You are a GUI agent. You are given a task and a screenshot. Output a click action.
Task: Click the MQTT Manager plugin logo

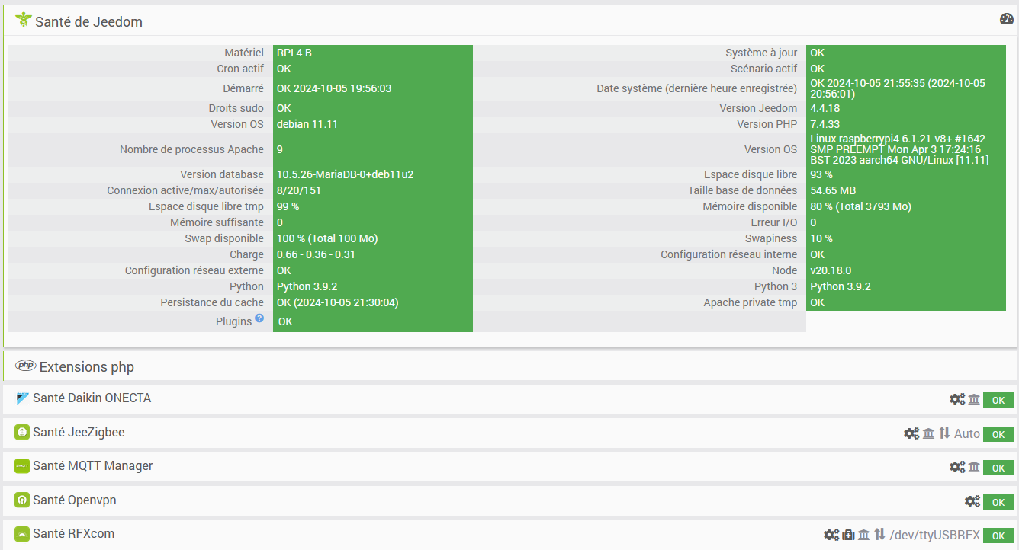22,466
